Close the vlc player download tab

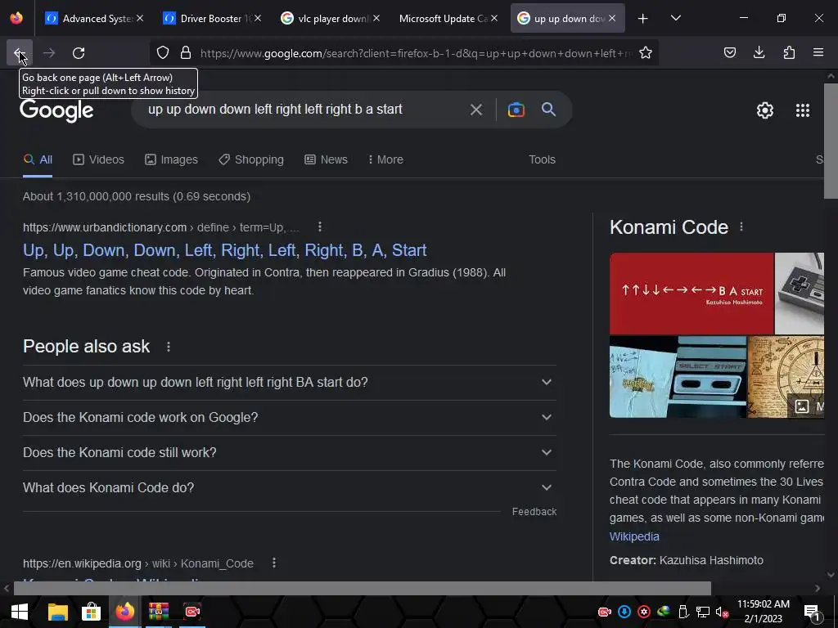point(376,18)
